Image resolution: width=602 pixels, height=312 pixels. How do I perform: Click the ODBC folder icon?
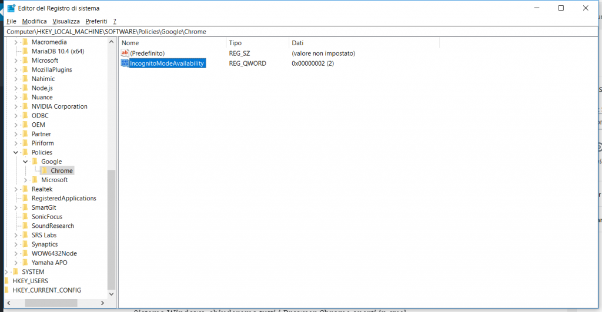click(x=25, y=116)
